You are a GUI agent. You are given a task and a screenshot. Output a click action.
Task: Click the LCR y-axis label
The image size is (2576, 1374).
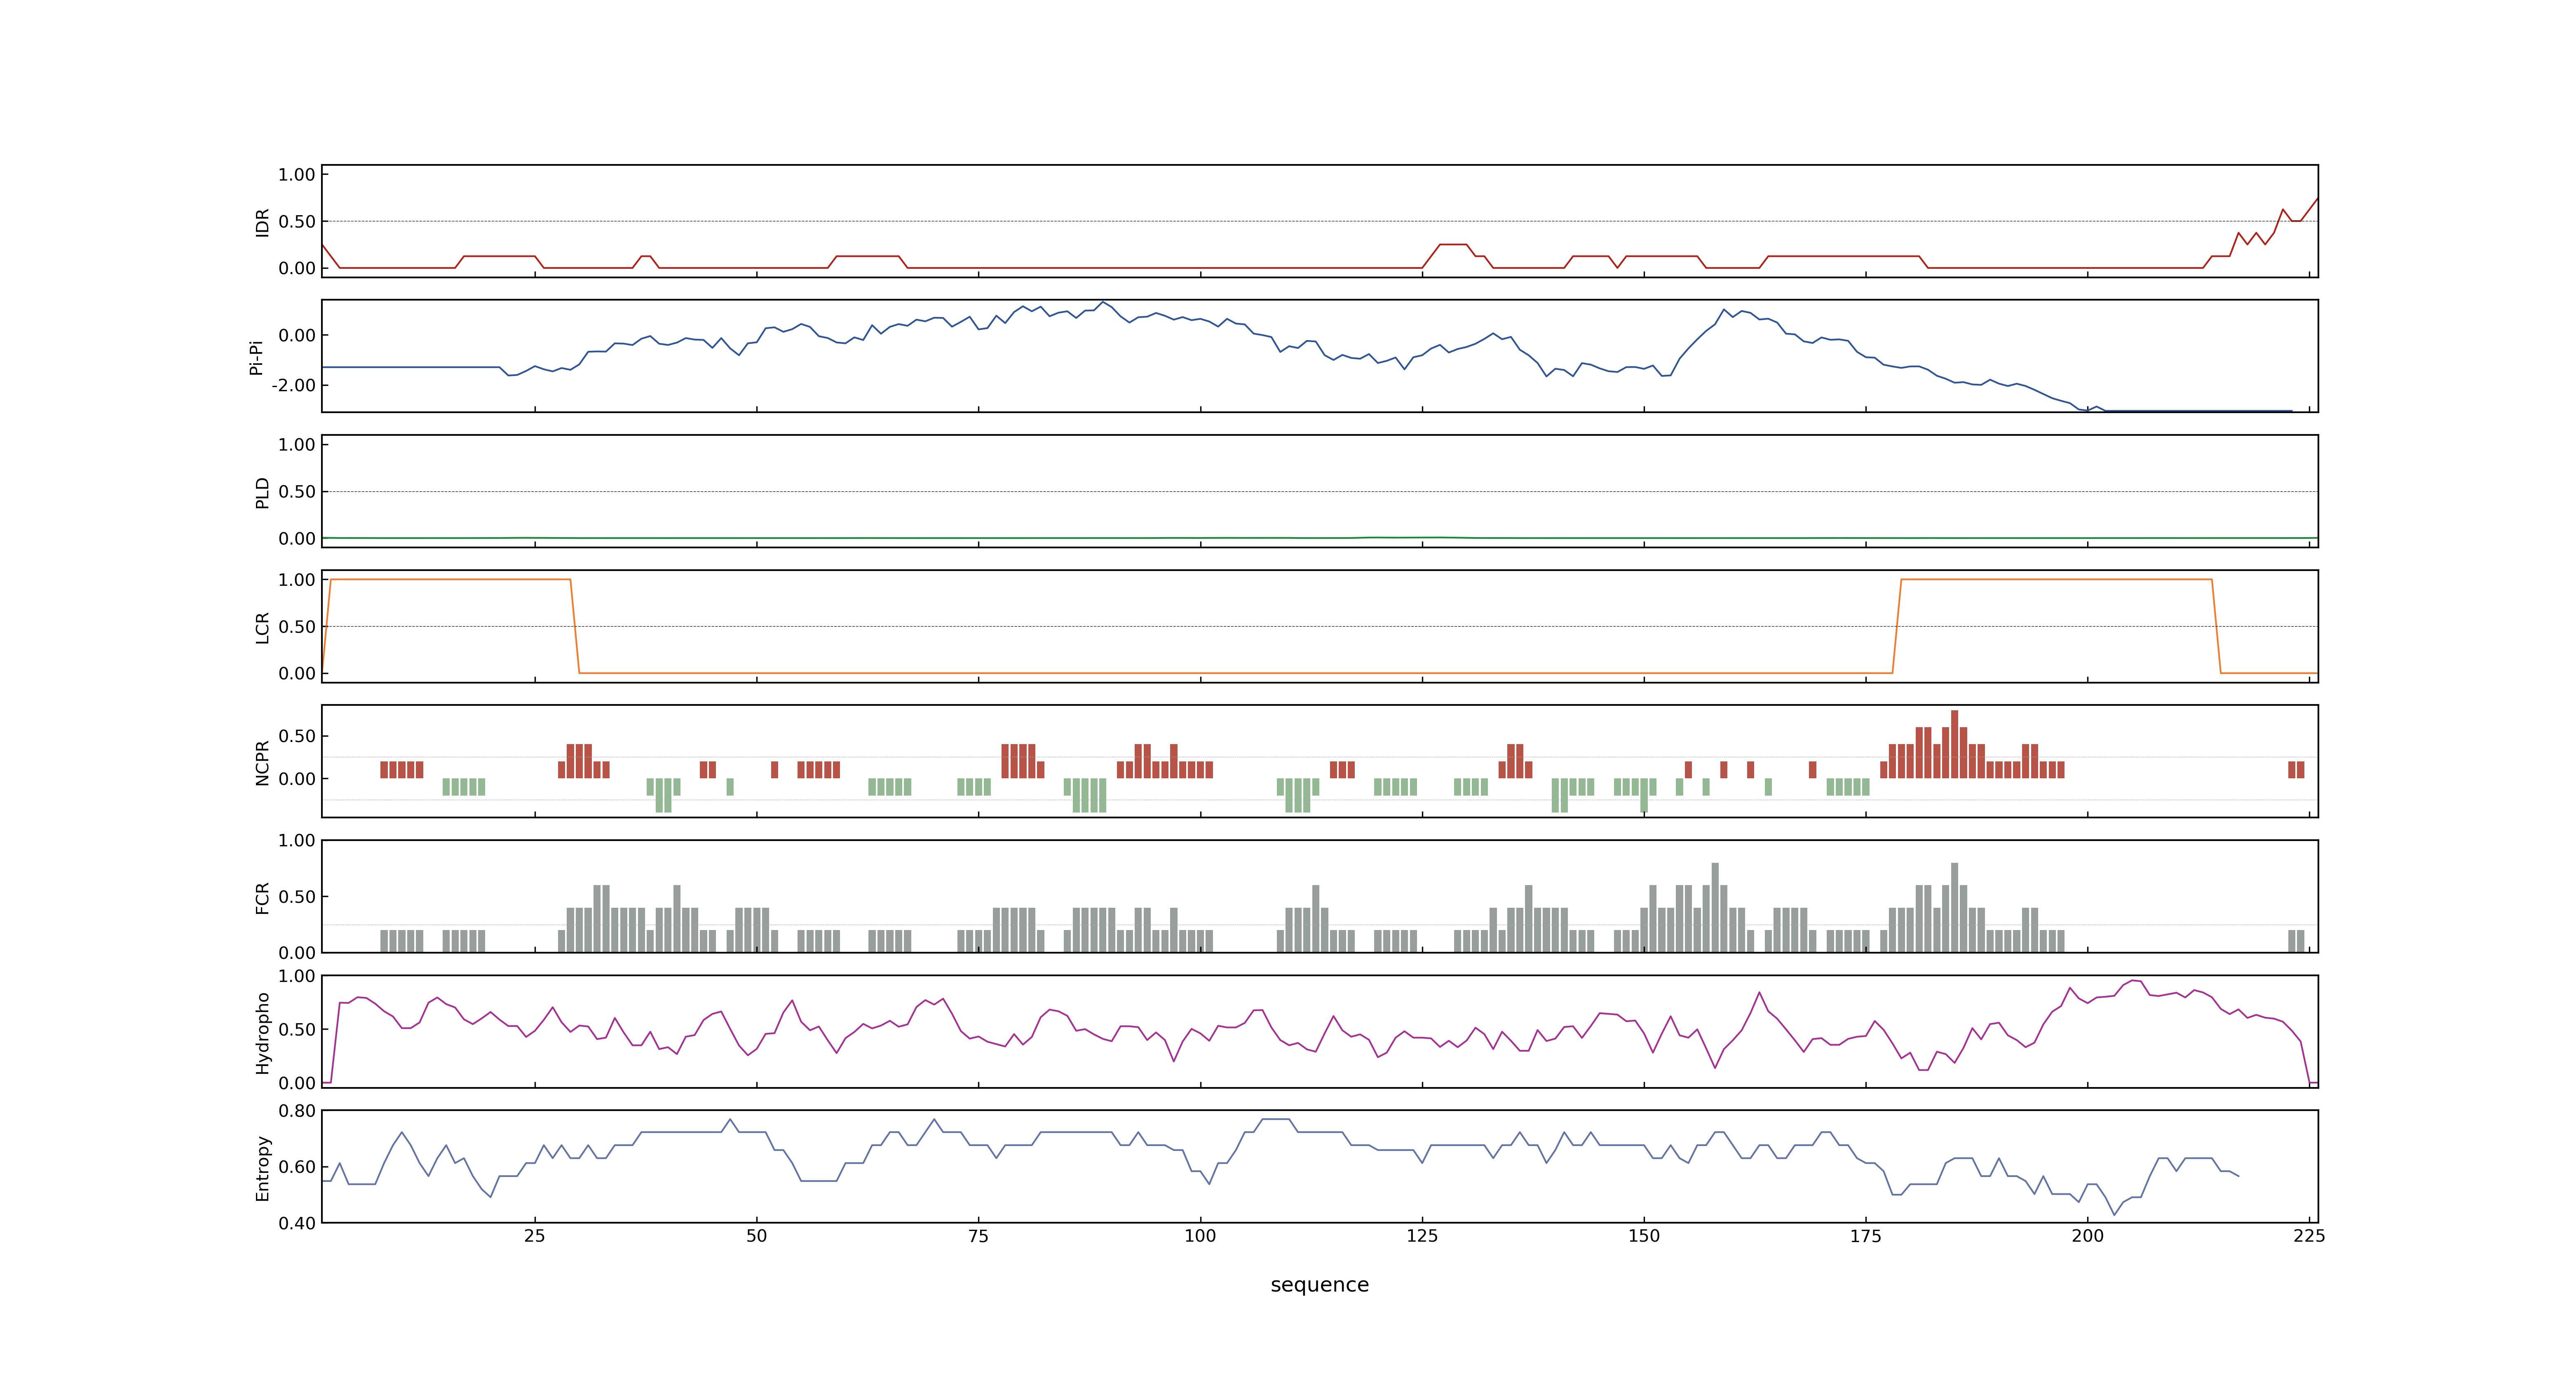point(262,627)
